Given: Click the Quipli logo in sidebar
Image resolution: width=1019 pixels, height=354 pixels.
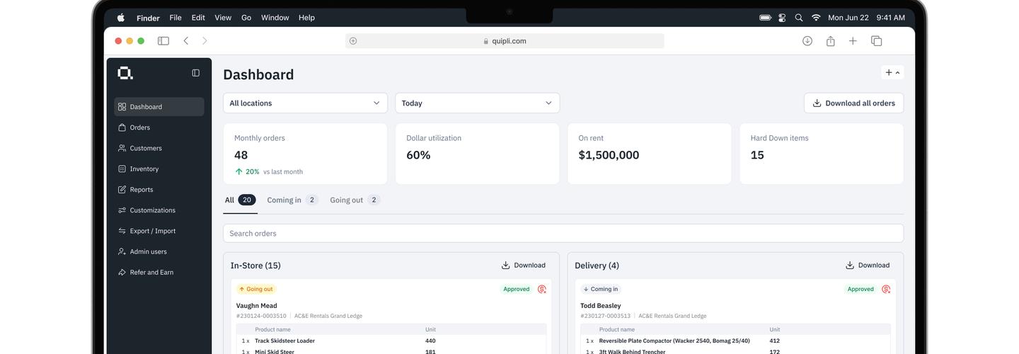Looking at the screenshot, I should [125, 73].
